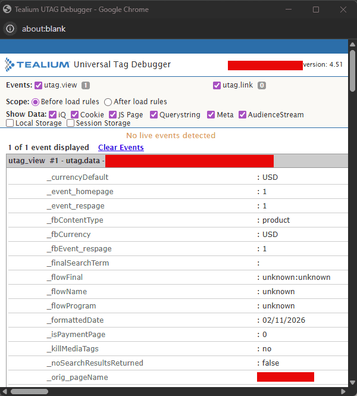The image size is (357, 396).
Task: Click the Clear Events link
Action: (x=121, y=148)
